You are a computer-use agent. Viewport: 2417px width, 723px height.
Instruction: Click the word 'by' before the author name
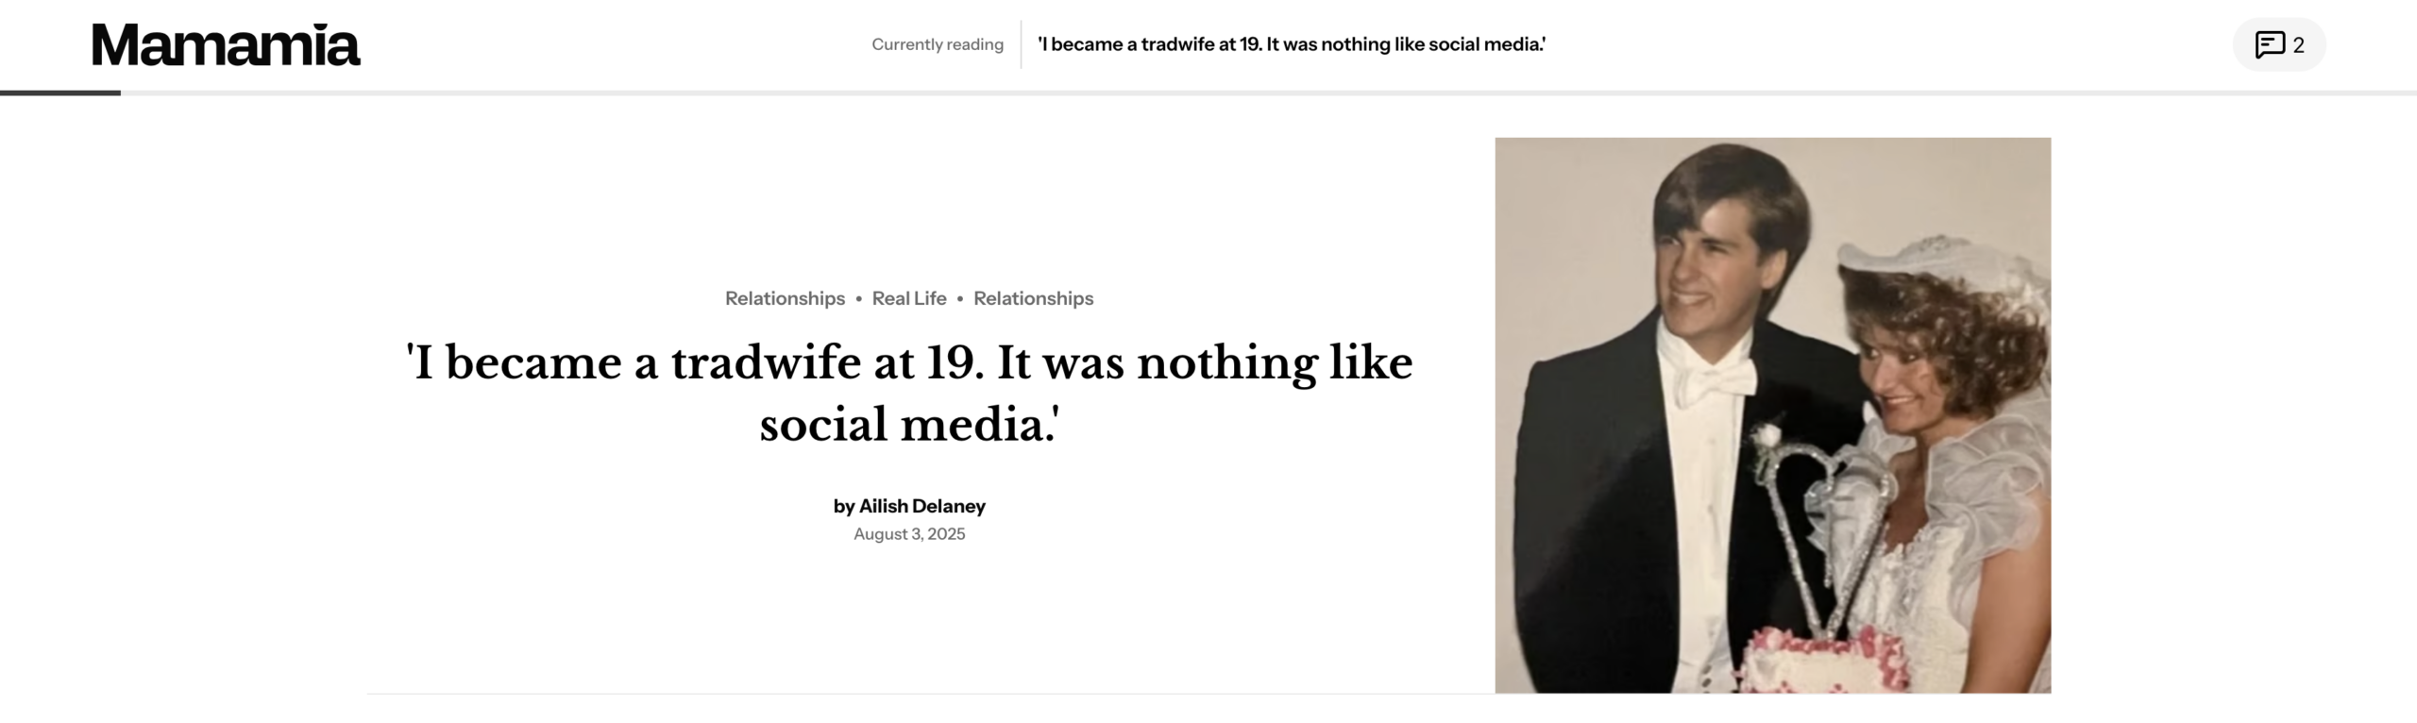(843, 506)
